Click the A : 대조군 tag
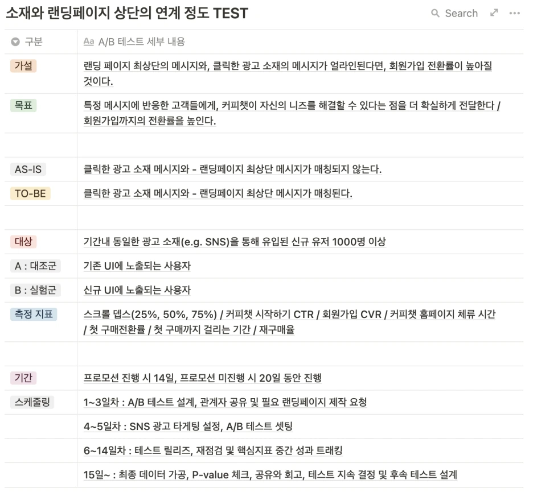 35,266
